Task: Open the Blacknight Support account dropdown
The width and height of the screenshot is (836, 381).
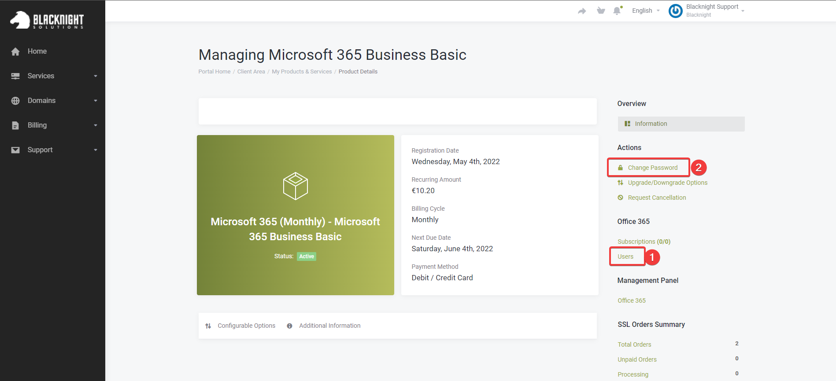Action: [715, 11]
